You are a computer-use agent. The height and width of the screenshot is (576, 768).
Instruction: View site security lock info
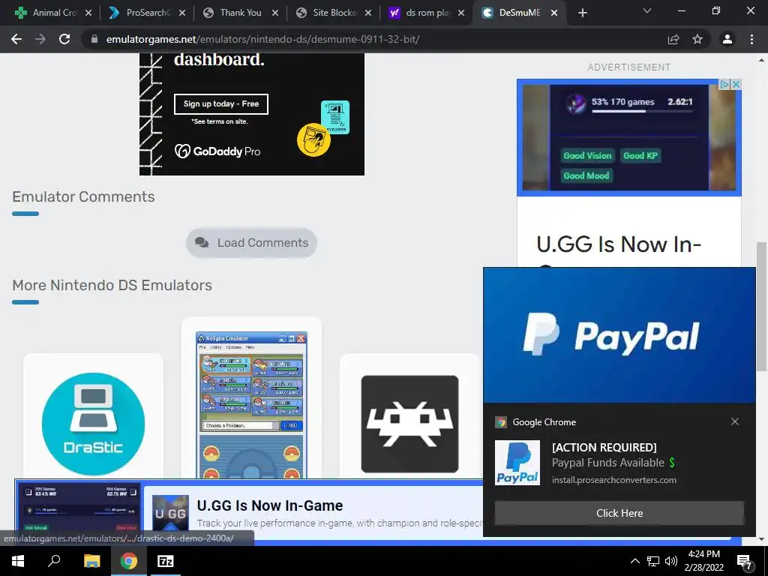coord(94,39)
